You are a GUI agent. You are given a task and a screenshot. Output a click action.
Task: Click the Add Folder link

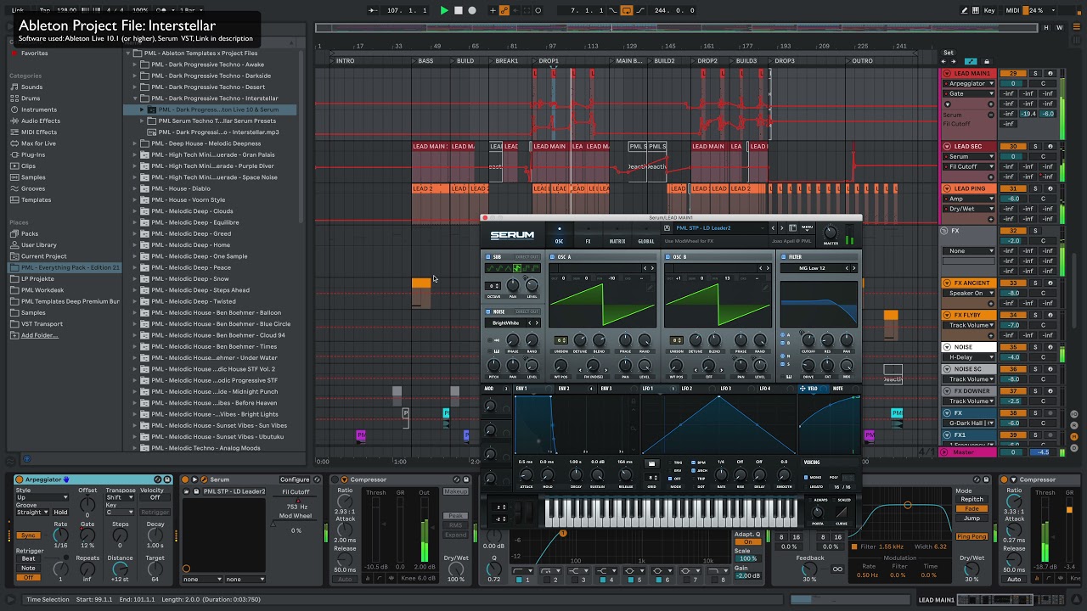(39, 335)
